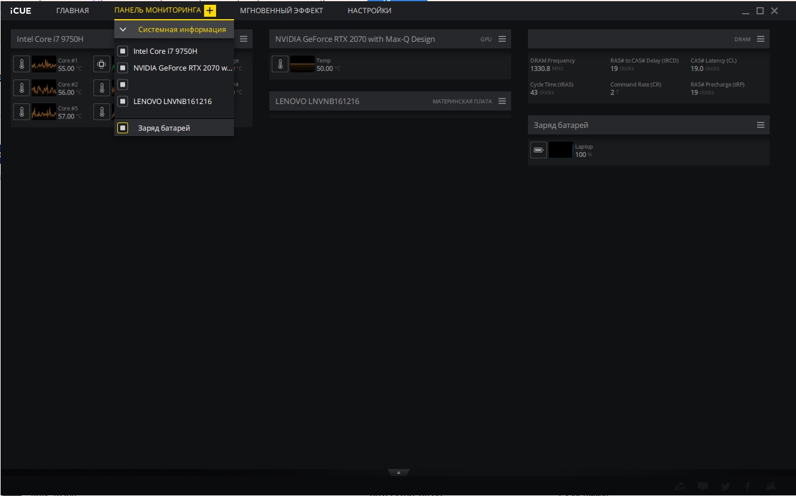Click the GPU Temp 50.00 °C reading

(x=329, y=69)
